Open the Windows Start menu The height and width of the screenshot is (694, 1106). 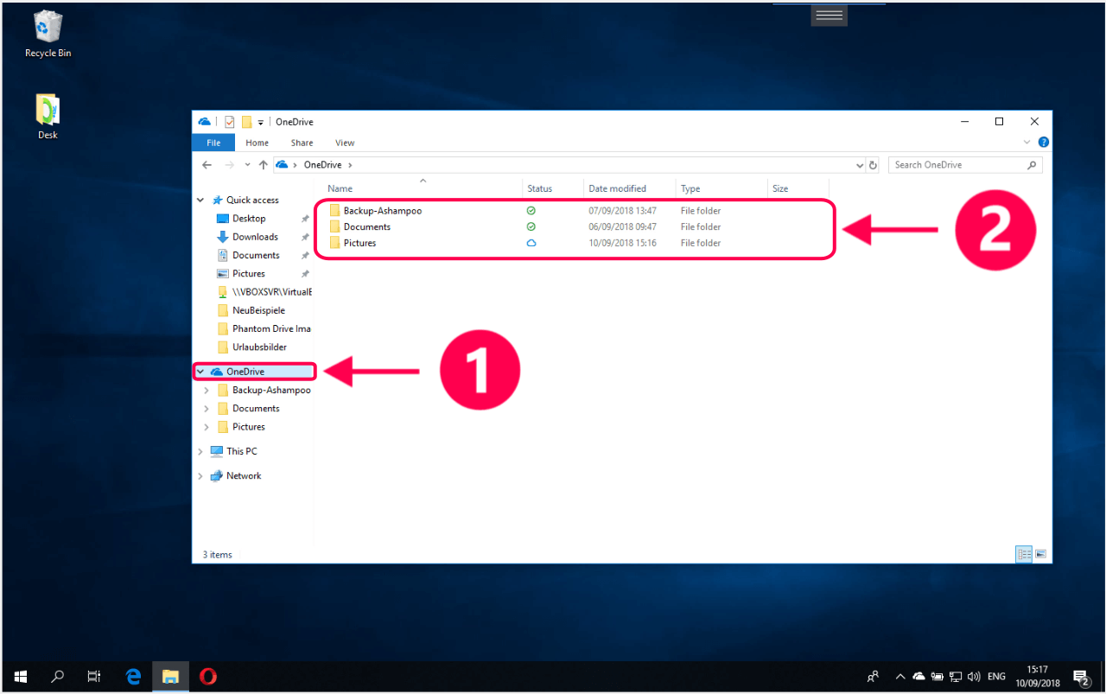(21, 677)
